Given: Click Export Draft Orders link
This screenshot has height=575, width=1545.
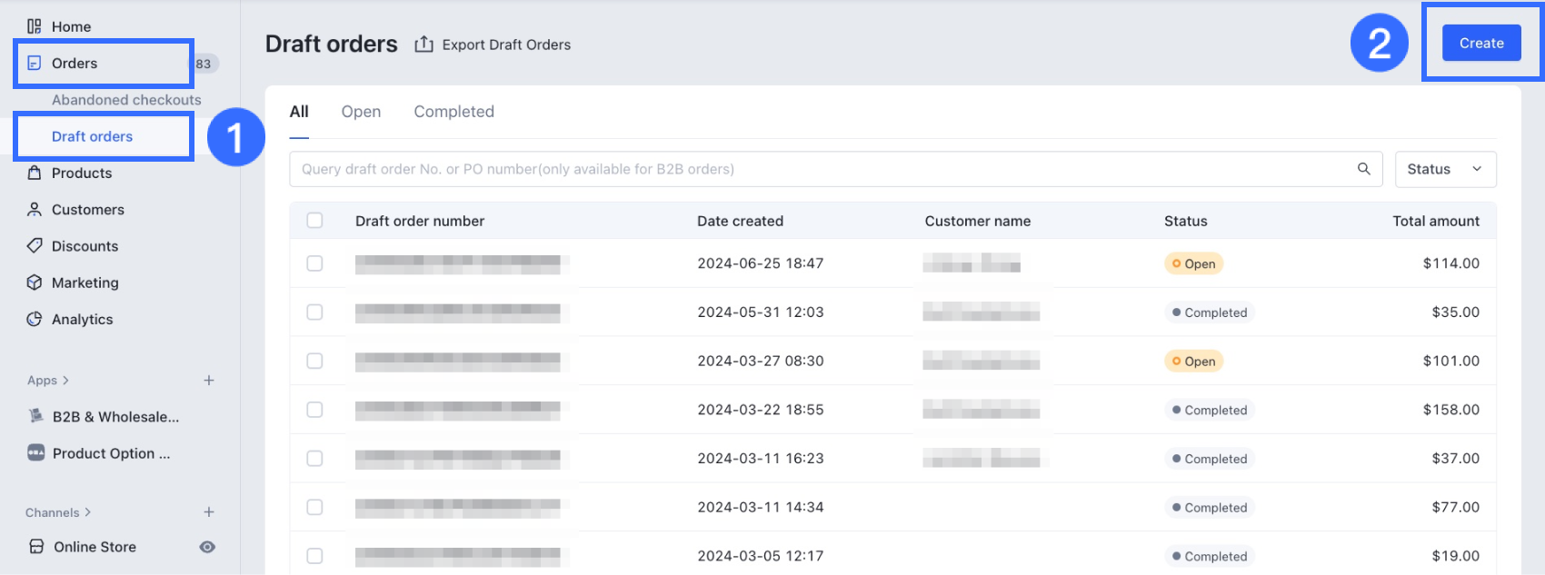Looking at the screenshot, I should pyautogui.click(x=493, y=45).
